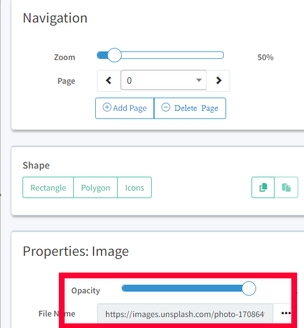Click the Zoom slider handle
The width and height of the screenshot is (304, 328).
114,55
